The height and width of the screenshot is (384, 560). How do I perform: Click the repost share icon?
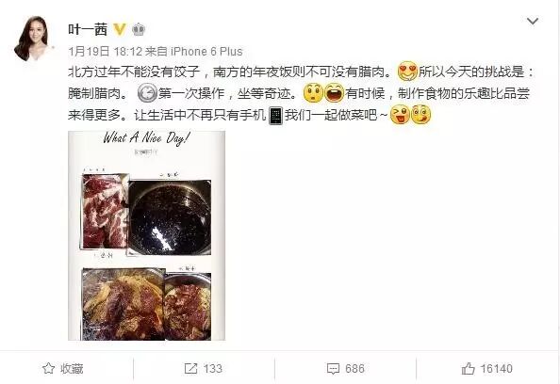pos(190,368)
